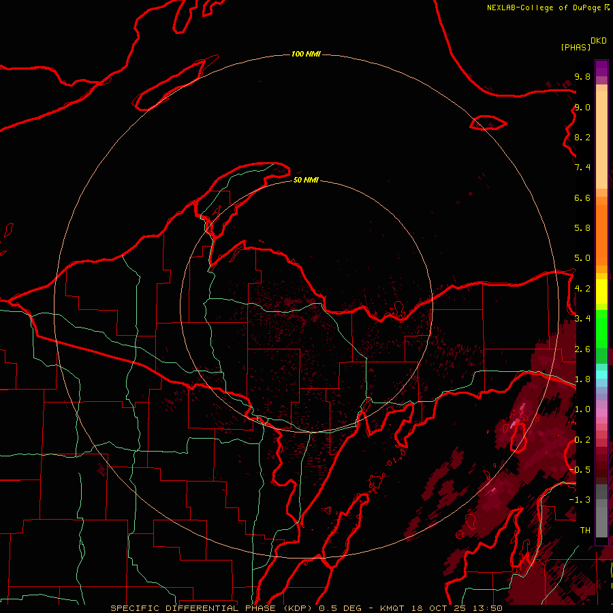Click the 7.4 value on the scale
This screenshot has width=613, height=613.
point(582,168)
